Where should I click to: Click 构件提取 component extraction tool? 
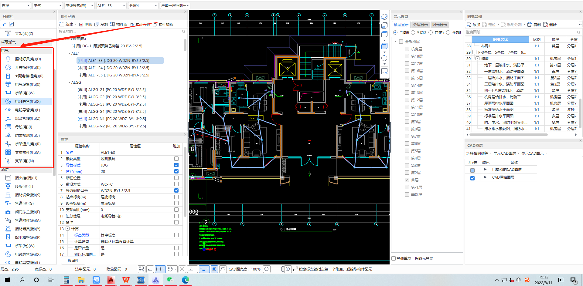(163, 24)
